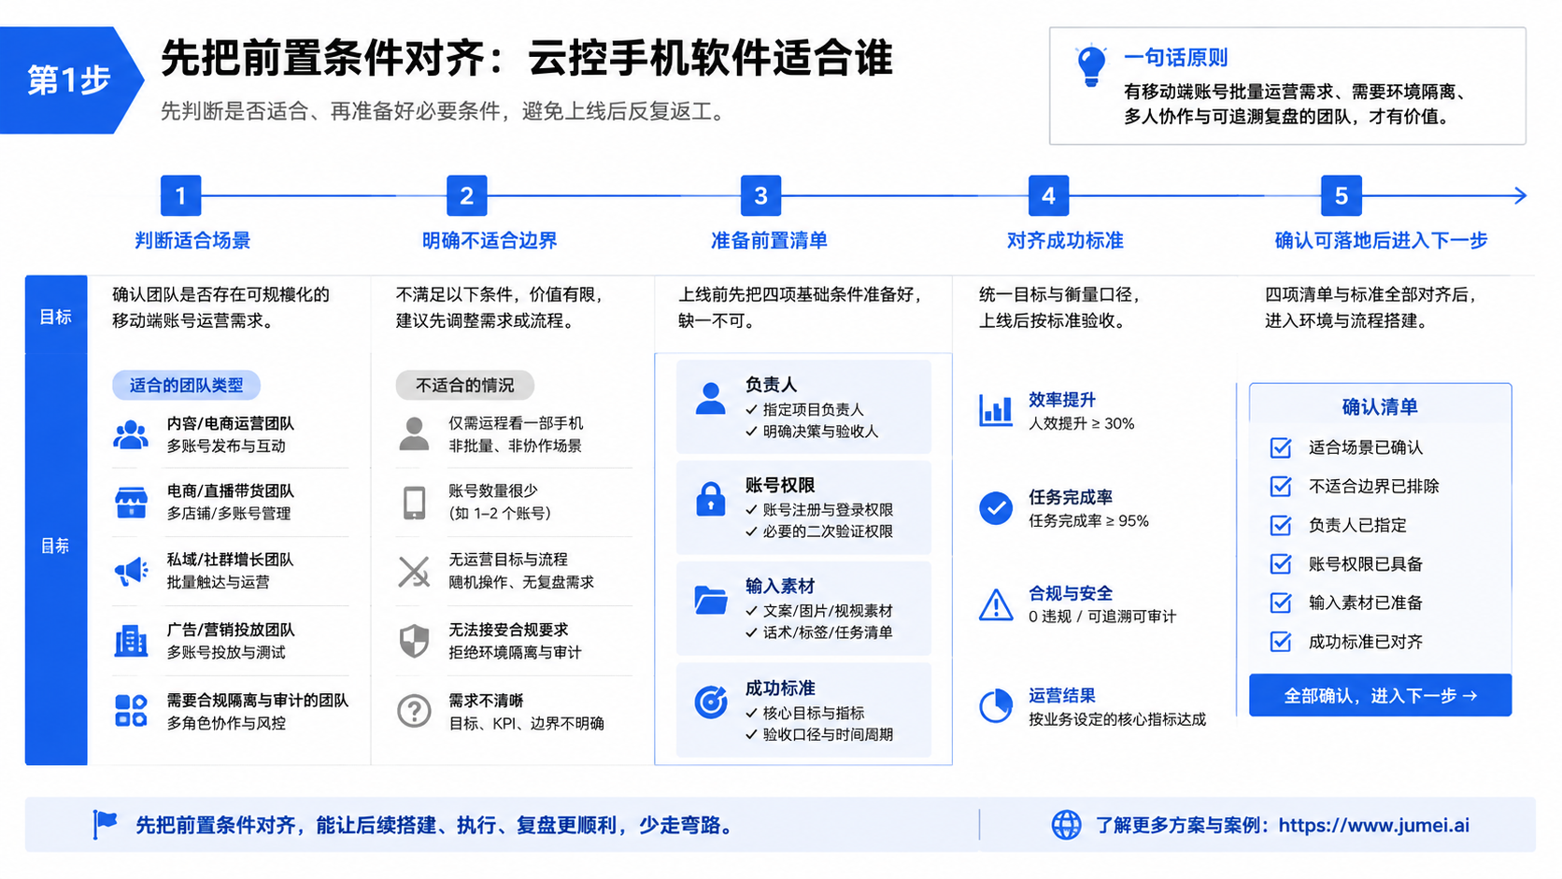Click the 核心目标与指标 checklist line

(804, 714)
